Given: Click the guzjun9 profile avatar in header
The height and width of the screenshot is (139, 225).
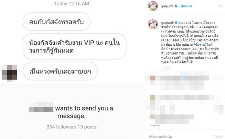Looking at the screenshot, I should [153, 6].
